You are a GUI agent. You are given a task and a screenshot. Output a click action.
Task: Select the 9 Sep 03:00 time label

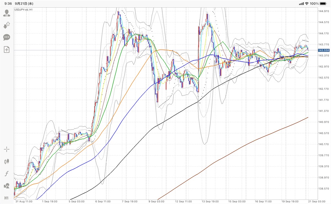pos(156,201)
